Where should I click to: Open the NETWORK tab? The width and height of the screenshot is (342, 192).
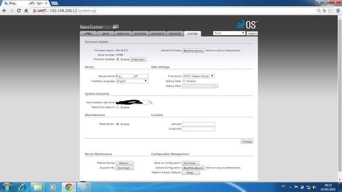(140, 34)
